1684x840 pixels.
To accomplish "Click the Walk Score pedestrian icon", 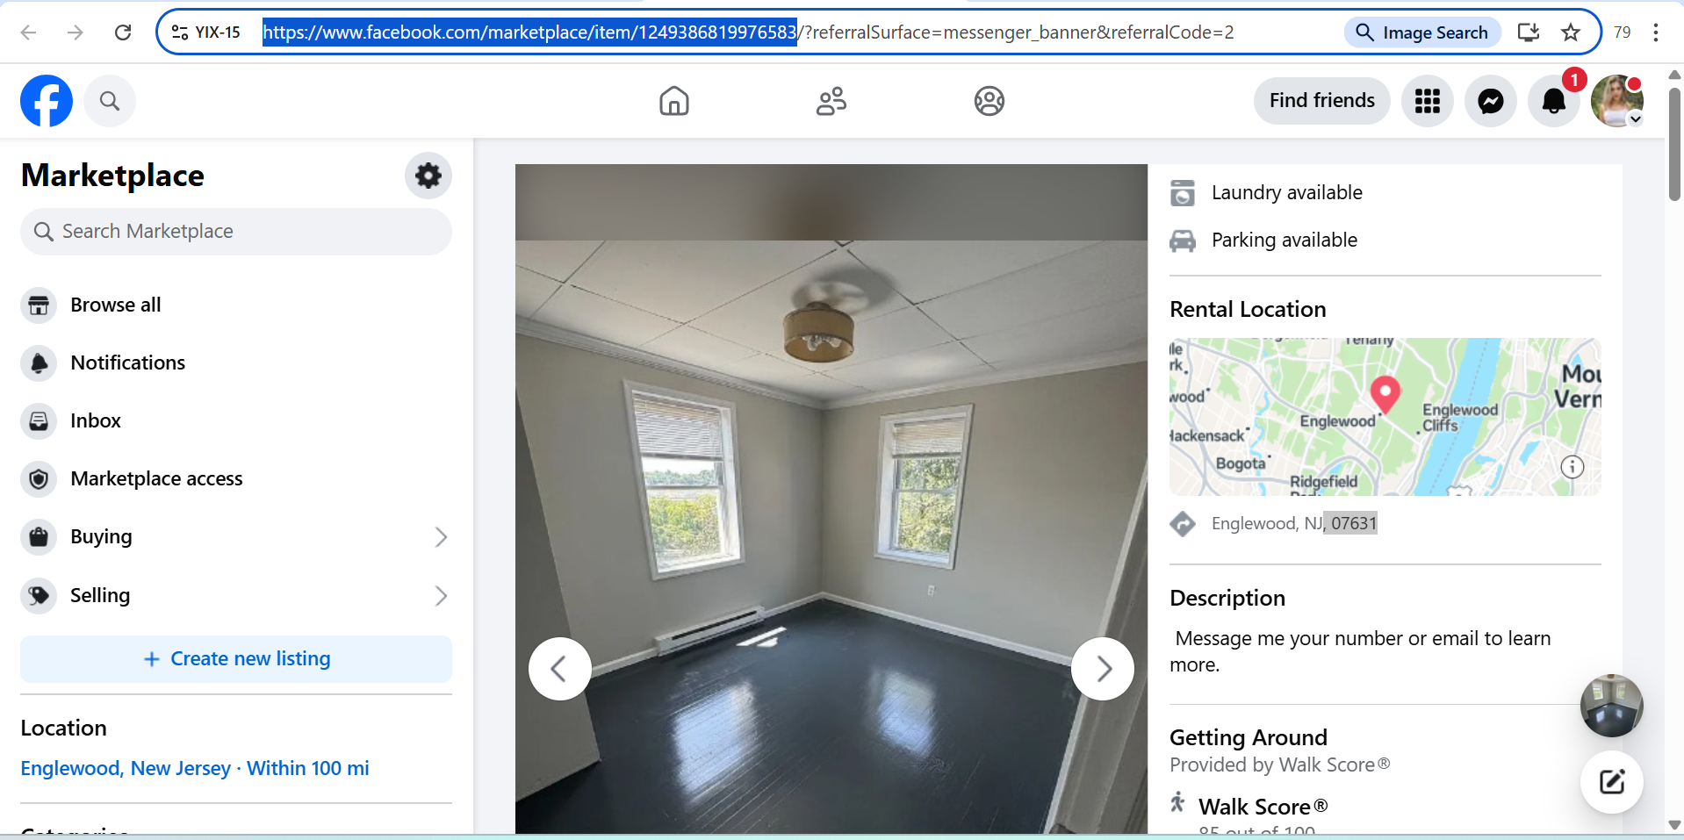I will (1178, 802).
